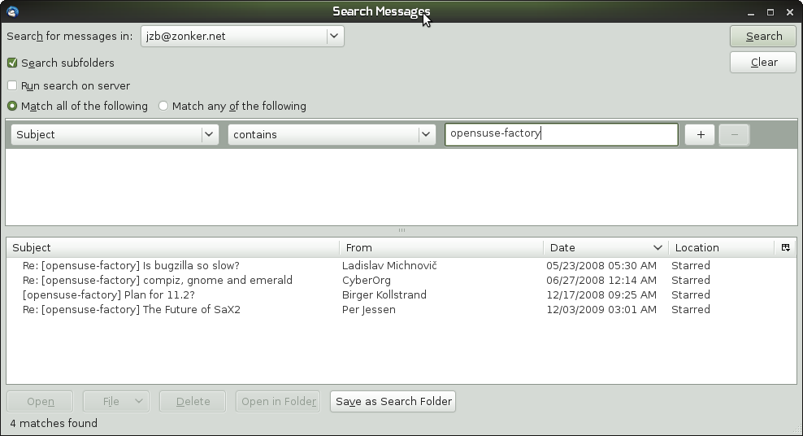Add a search rule with plus button
The height and width of the screenshot is (436, 803).
click(x=700, y=135)
